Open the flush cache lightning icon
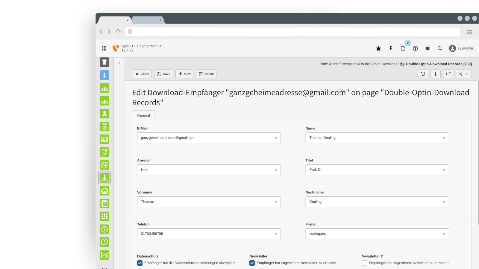 click(x=391, y=48)
